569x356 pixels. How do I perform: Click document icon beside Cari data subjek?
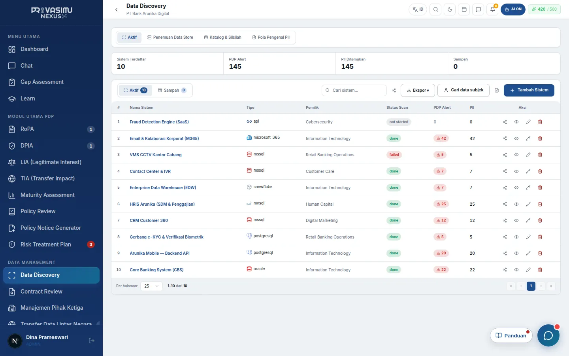click(x=497, y=90)
